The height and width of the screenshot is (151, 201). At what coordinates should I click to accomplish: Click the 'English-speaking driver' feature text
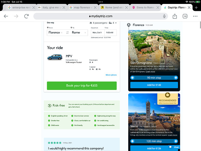click(x=59, y=116)
